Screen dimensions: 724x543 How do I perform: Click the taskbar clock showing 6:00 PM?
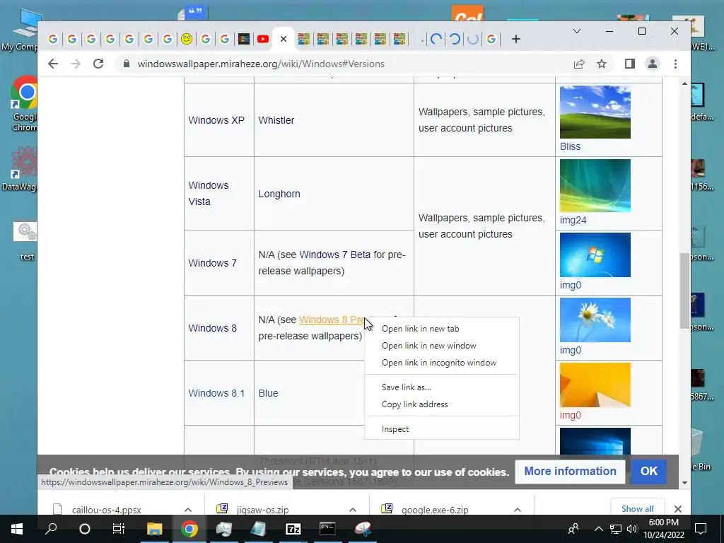664,529
